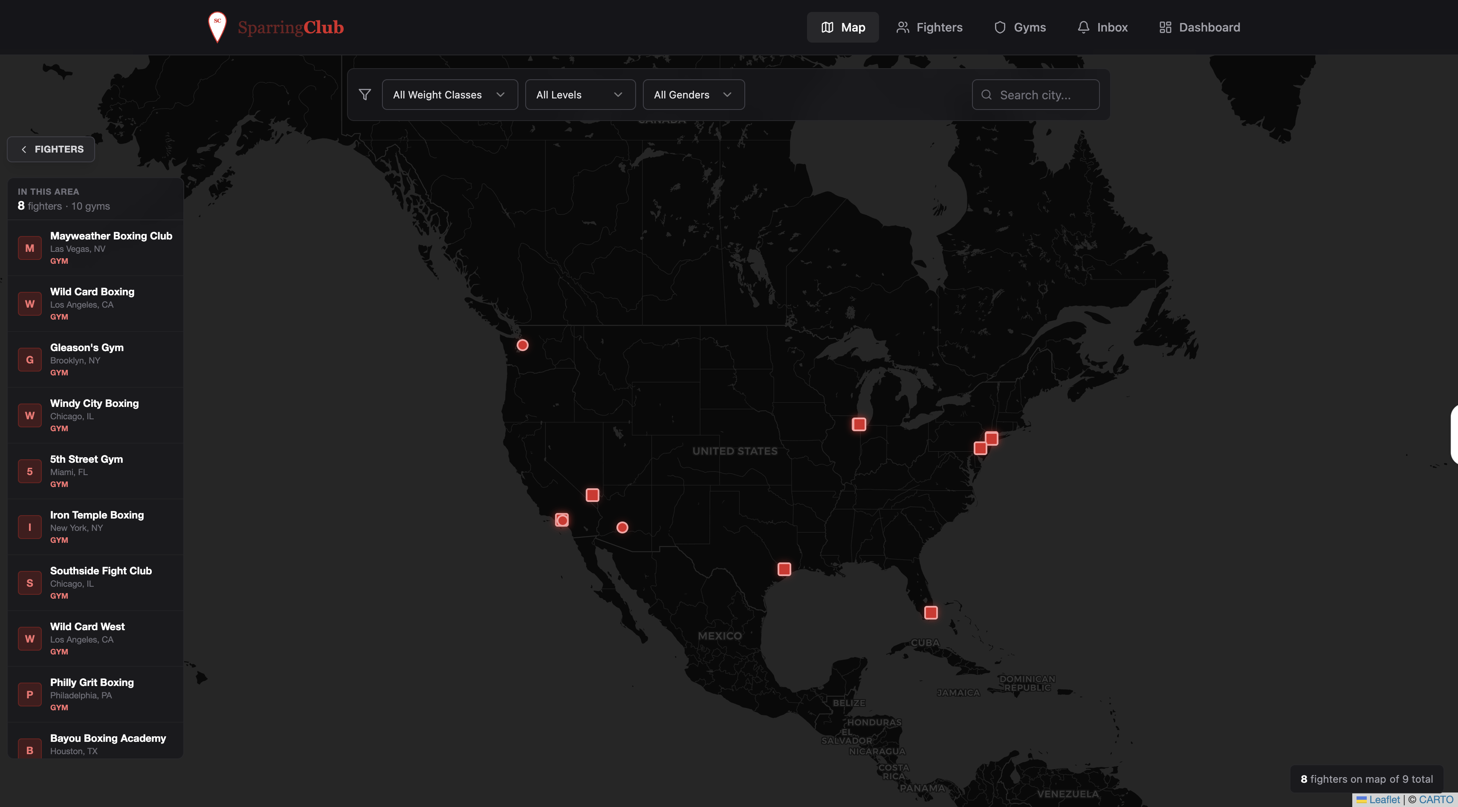Expand the All Levels dropdown
The height and width of the screenshot is (807, 1458).
pos(580,95)
